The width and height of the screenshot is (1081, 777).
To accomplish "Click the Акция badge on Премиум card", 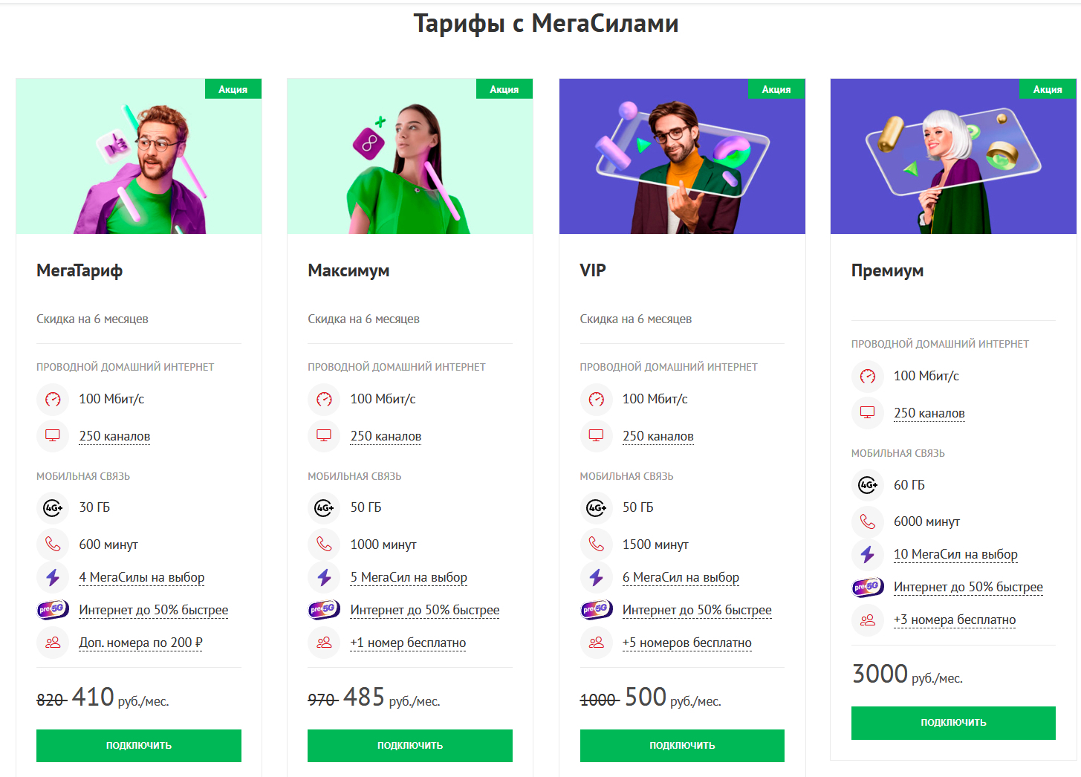I will 1048,89.
